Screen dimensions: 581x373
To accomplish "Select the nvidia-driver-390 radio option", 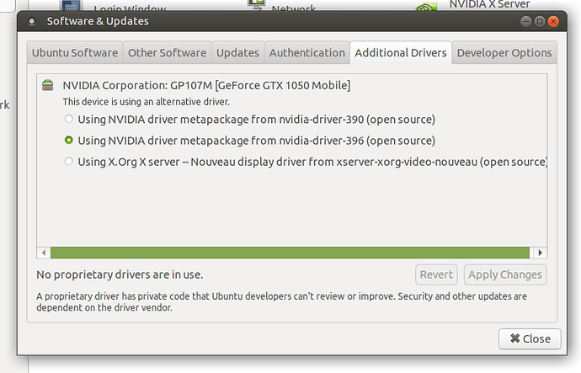I will click(68, 119).
